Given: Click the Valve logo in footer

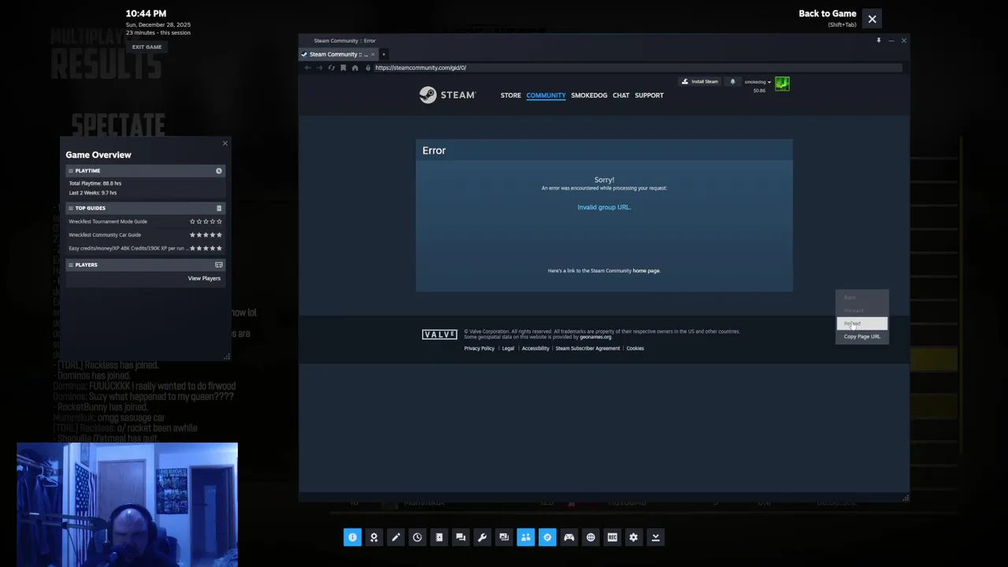Looking at the screenshot, I should [439, 335].
